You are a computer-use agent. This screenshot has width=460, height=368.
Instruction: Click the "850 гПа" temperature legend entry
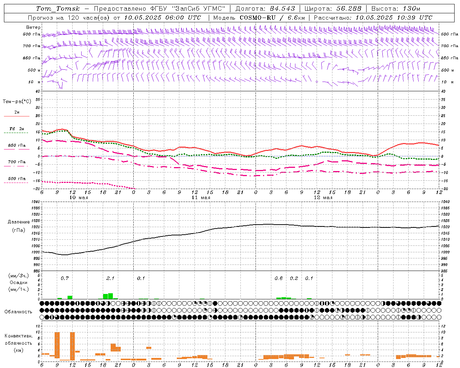pyautogui.click(x=17, y=147)
